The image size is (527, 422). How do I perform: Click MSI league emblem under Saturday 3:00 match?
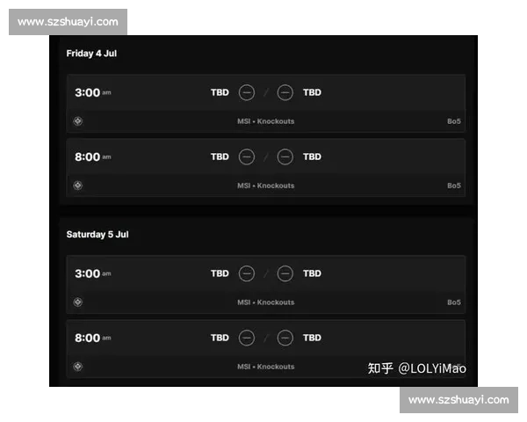(78, 302)
